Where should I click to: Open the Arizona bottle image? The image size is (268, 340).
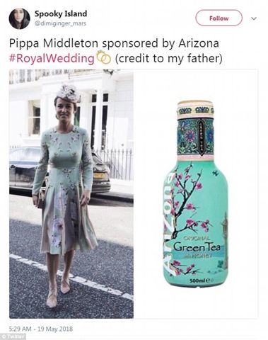point(196,194)
